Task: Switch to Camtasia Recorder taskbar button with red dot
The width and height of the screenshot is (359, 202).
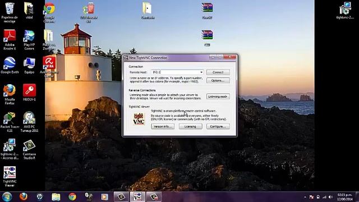Action: pos(154,197)
